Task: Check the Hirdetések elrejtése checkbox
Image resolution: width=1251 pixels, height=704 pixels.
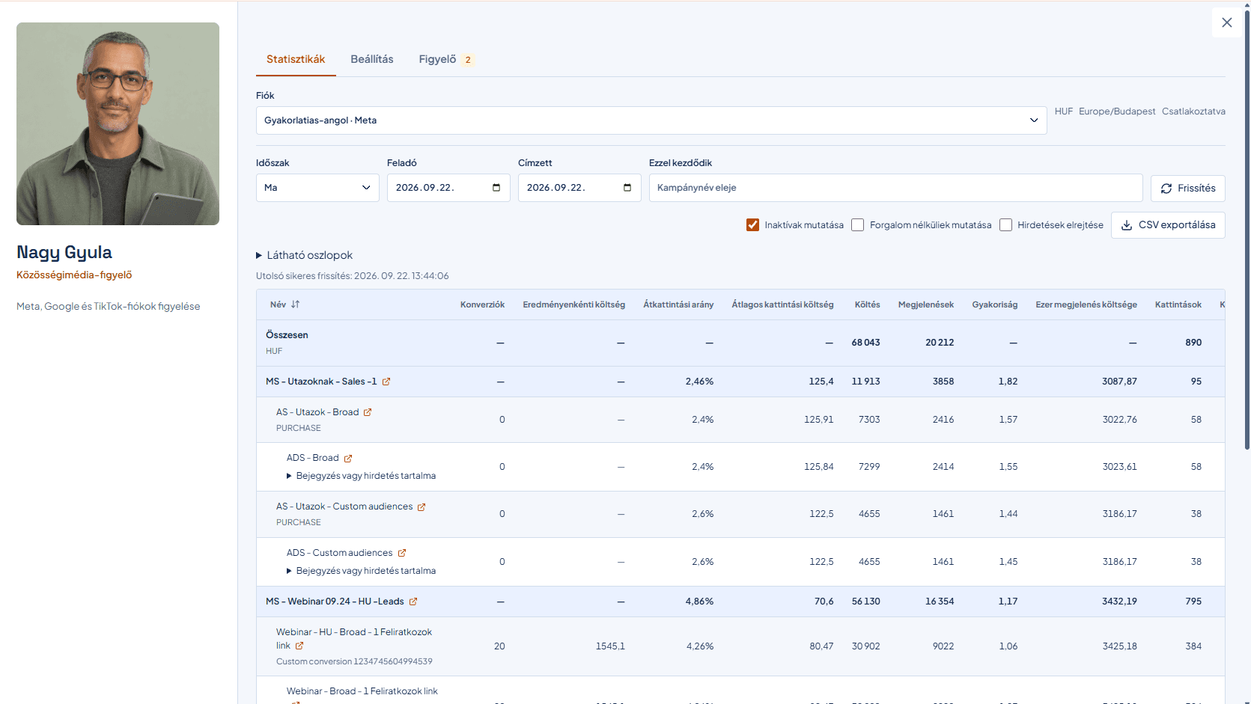Action: pyautogui.click(x=1005, y=225)
